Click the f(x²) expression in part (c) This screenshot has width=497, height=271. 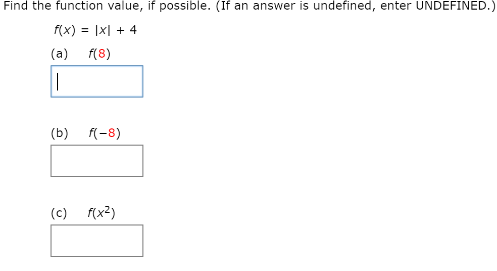click(x=102, y=212)
